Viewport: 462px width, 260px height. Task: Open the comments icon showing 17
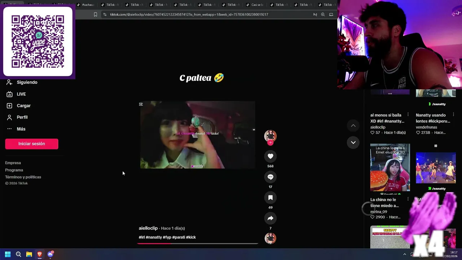[270, 177]
